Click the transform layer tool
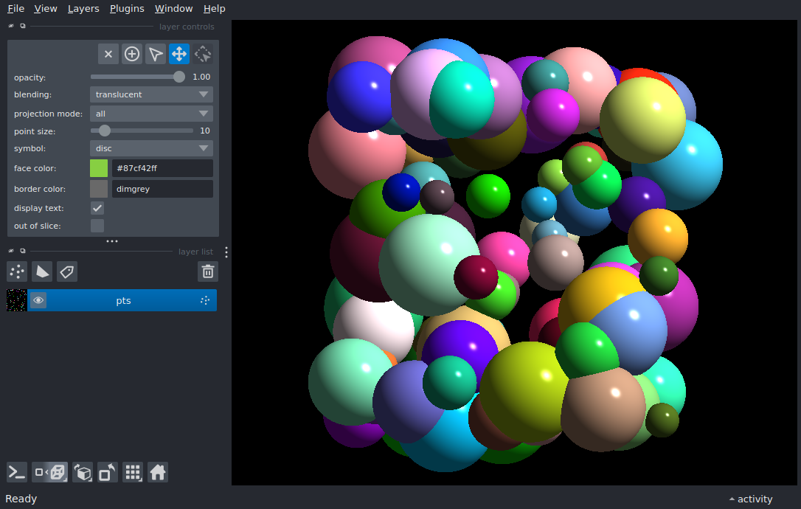Screen dimensions: 801x509 (x=203, y=54)
